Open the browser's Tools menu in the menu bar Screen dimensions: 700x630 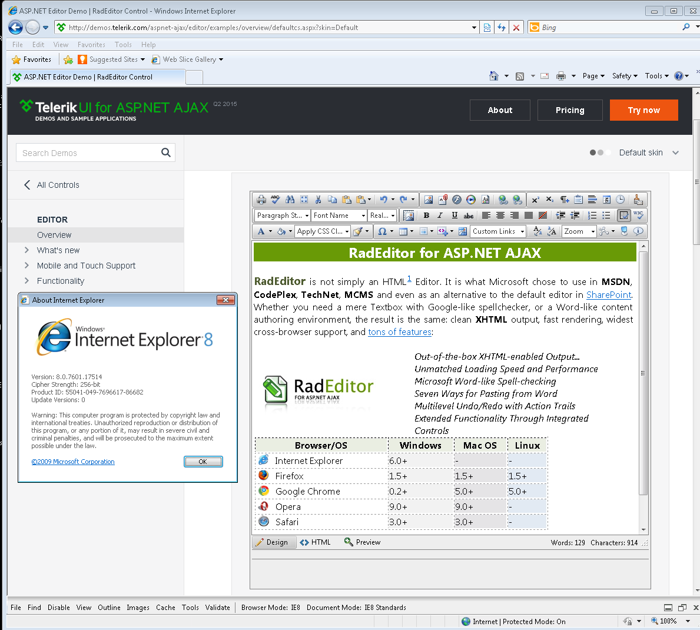(x=123, y=45)
